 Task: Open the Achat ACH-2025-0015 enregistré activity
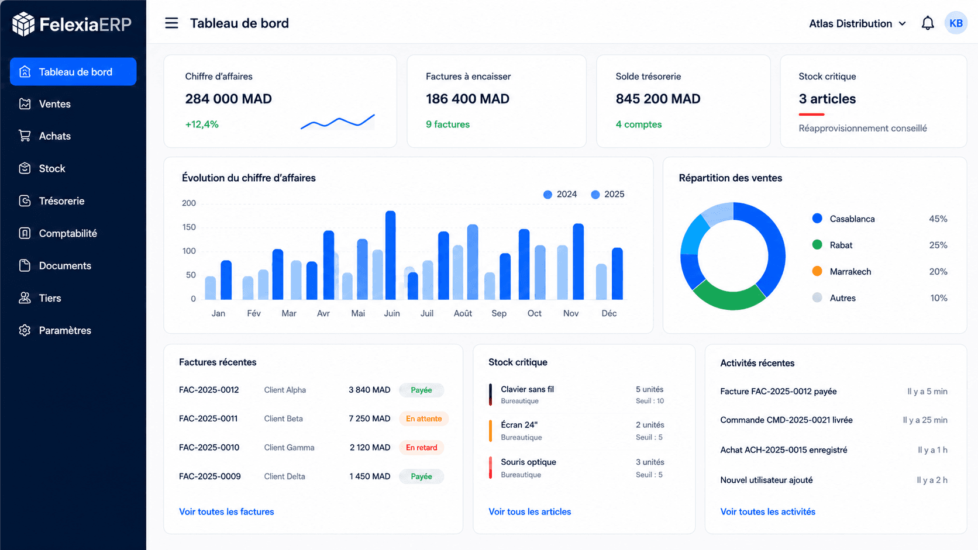click(x=783, y=450)
